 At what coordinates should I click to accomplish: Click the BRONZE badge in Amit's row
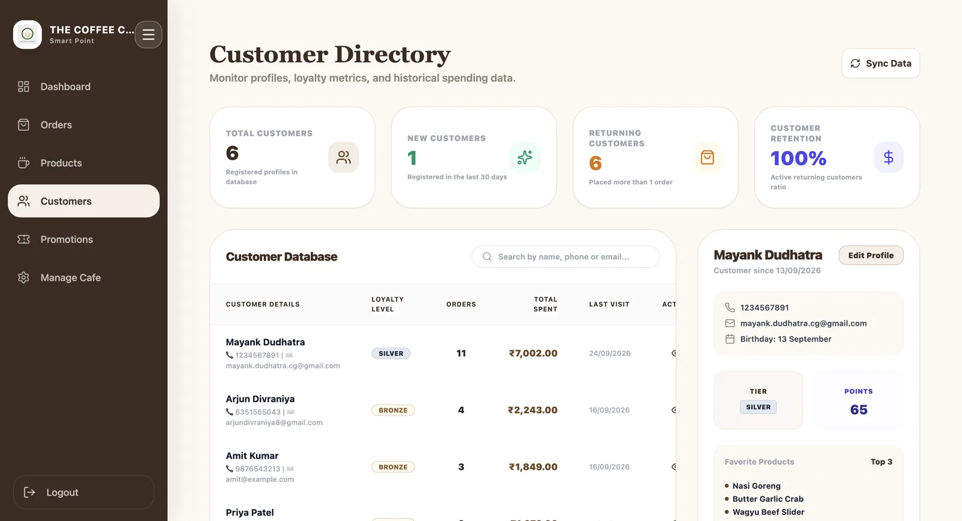[x=393, y=467]
